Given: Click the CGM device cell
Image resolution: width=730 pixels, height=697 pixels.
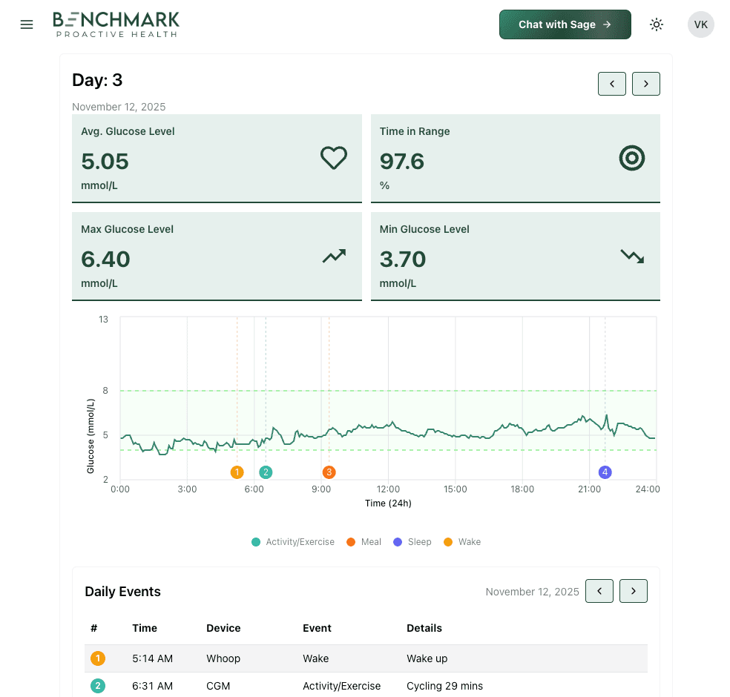Looking at the screenshot, I should [218, 686].
